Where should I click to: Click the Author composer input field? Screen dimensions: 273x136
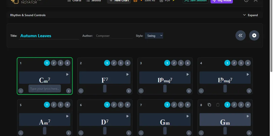pyautogui.click(x=113, y=36)
